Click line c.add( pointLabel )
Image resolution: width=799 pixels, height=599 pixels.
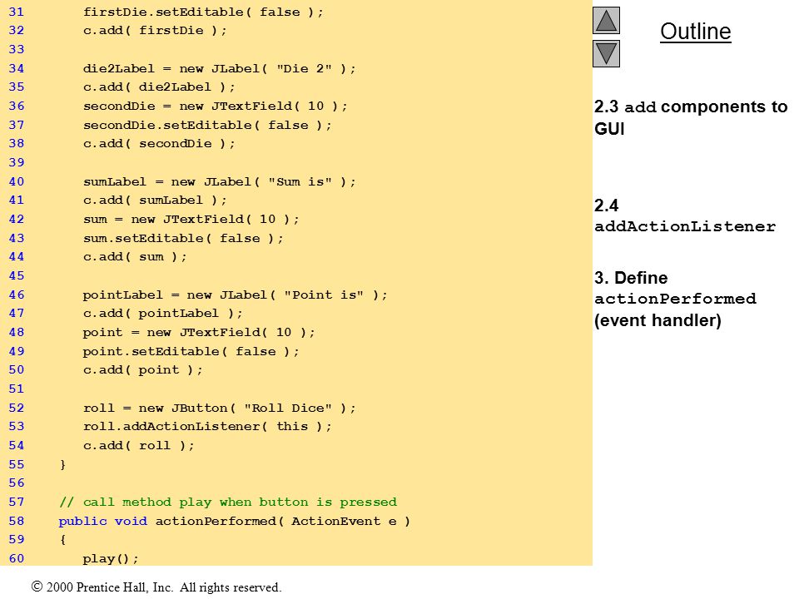(x=163, y=314)
